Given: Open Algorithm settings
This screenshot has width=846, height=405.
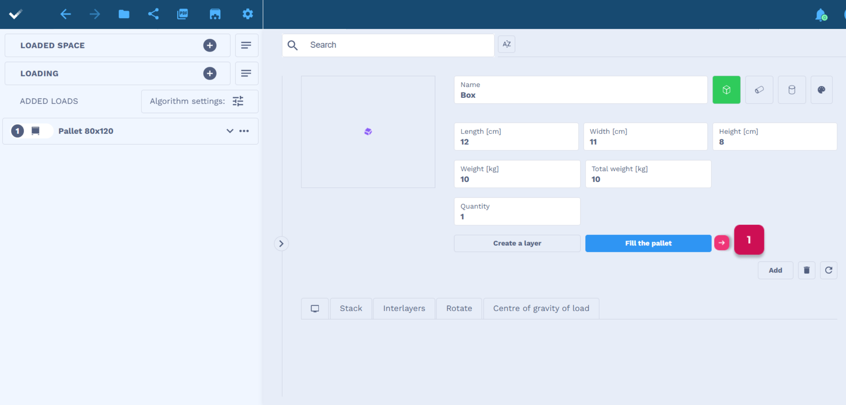Looking at the screenshot, I should point(200,101).
